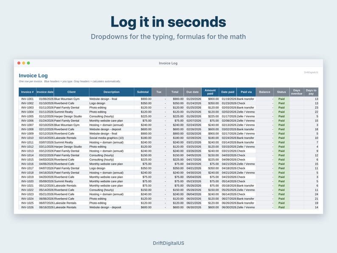Viewport: 337px width, 253px height.
Task: Select the Amount paid column header
Action: coord(210,92)
